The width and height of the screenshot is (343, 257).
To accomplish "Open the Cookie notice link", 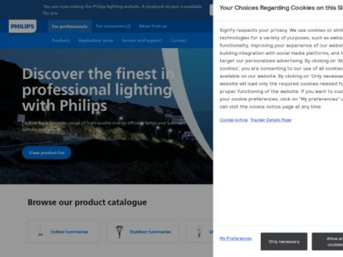I will (x=233, y=120).
